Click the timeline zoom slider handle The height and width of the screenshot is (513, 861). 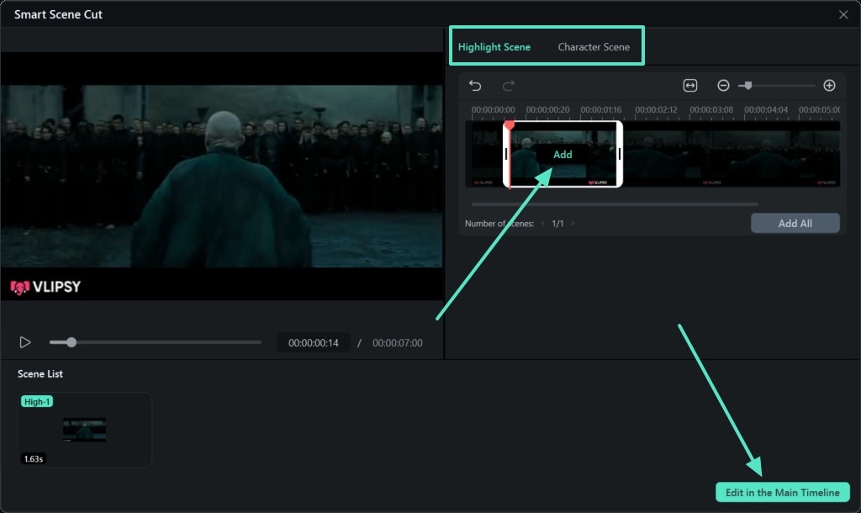coord(747,85)
